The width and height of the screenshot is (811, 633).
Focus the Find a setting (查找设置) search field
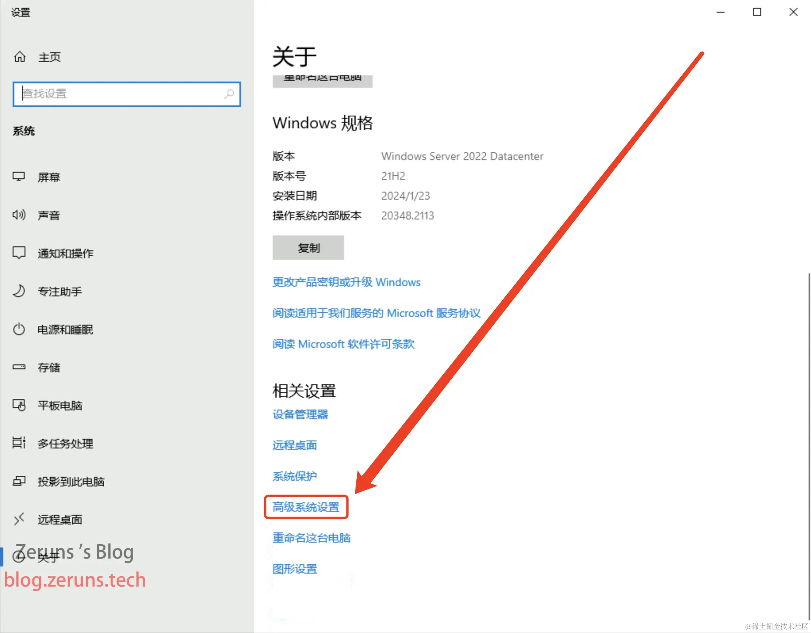click(119, 94)
